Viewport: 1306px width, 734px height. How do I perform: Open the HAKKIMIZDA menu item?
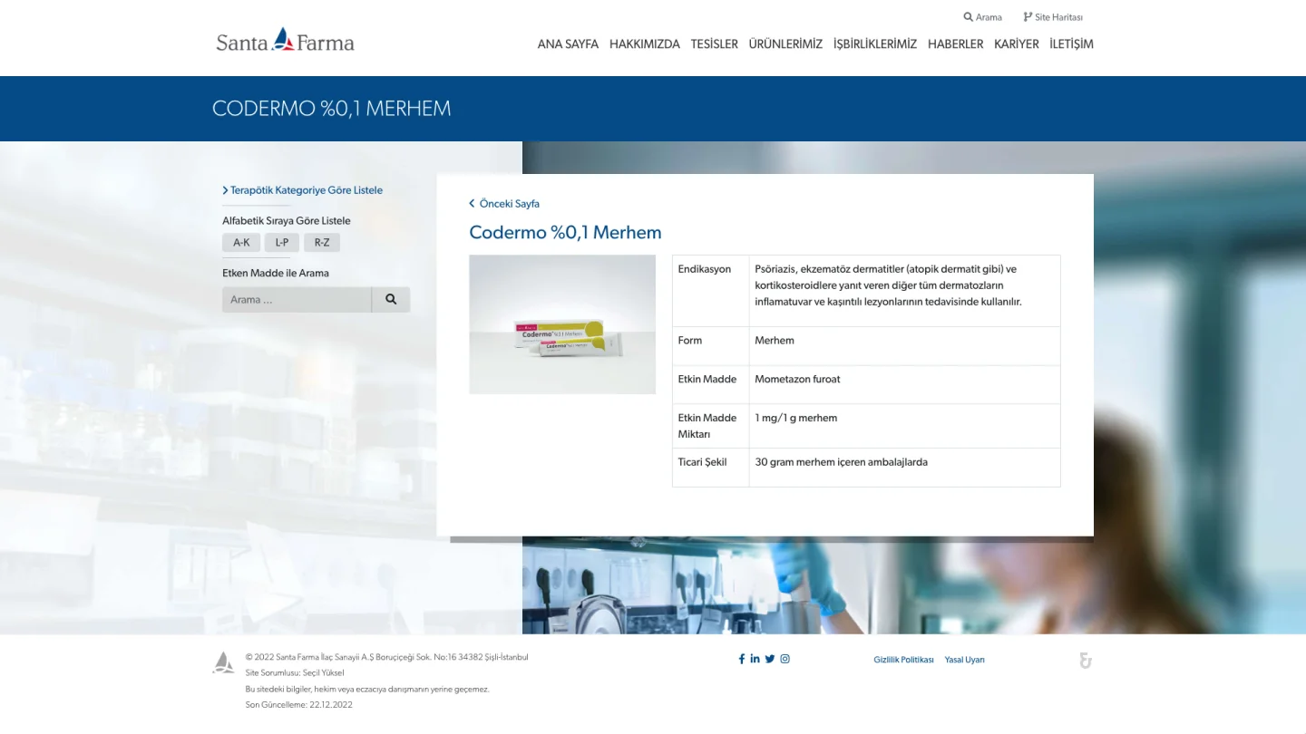tap(645, 44)
